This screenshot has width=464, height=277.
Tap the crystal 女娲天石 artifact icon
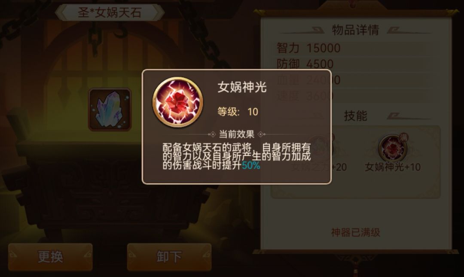pyautogui.click(x=110, y=109)
